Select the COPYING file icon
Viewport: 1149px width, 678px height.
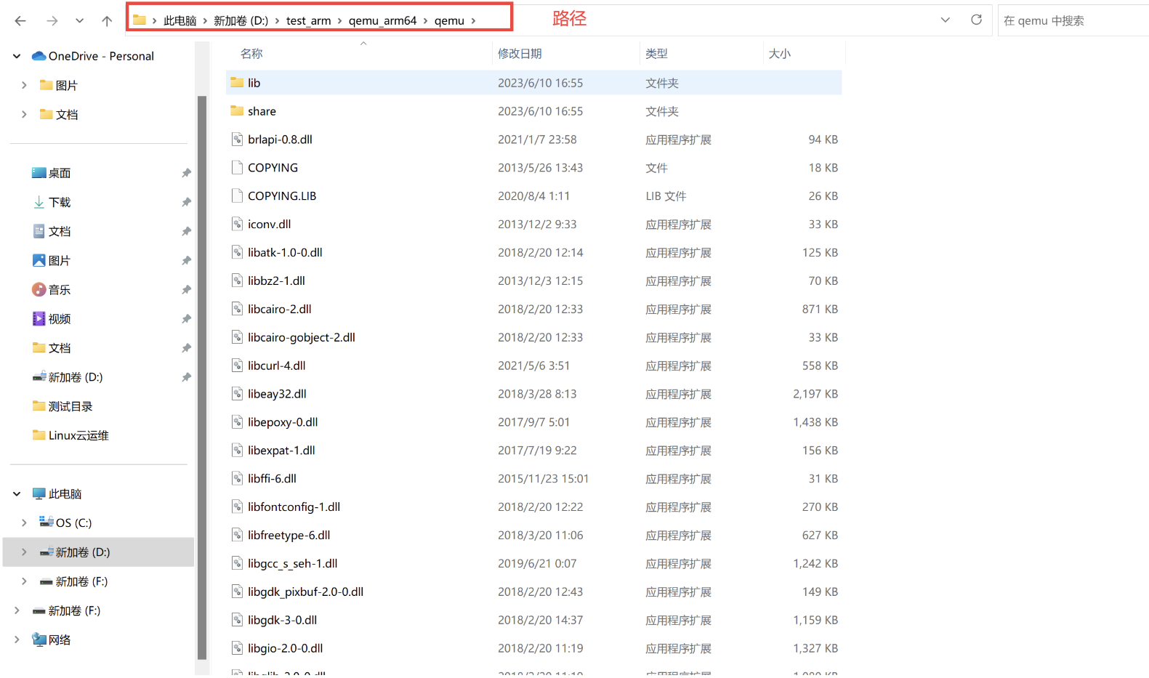click(x=237, y=167)
